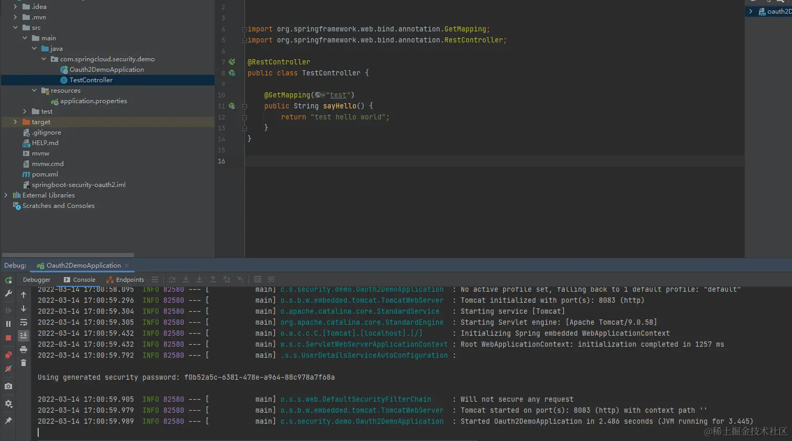Image resolution: width=792 pixels, height=441 pixels.
Task: Open application.properties file
Action: click(93, 101)
